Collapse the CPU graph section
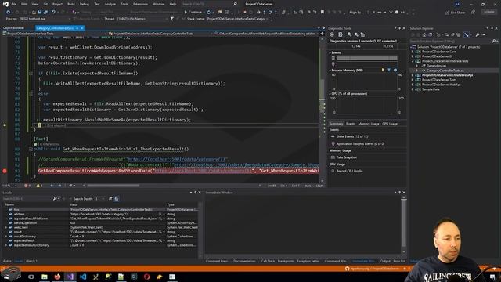The width and height of the screenshot is (501, 282). point(330,94)
